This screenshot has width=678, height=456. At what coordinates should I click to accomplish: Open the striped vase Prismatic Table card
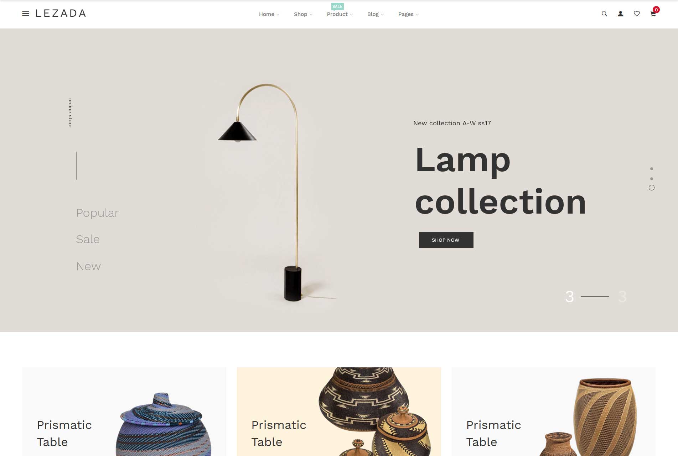point(553,412)
